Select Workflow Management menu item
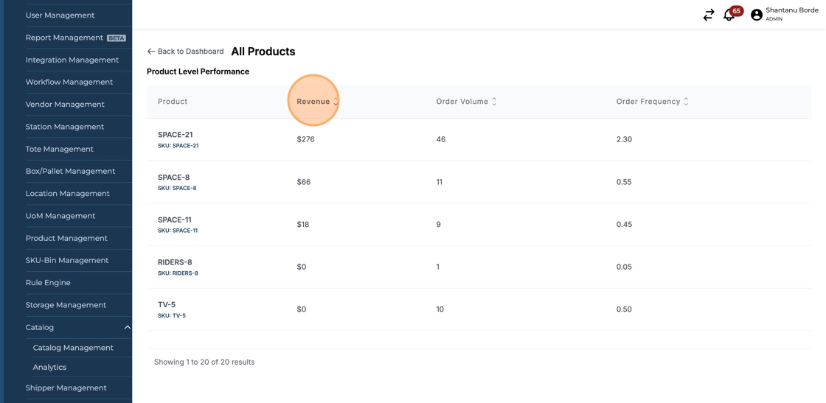Viewport: 826px width, 403px height. pyautogui.click(x=69, y=82)
